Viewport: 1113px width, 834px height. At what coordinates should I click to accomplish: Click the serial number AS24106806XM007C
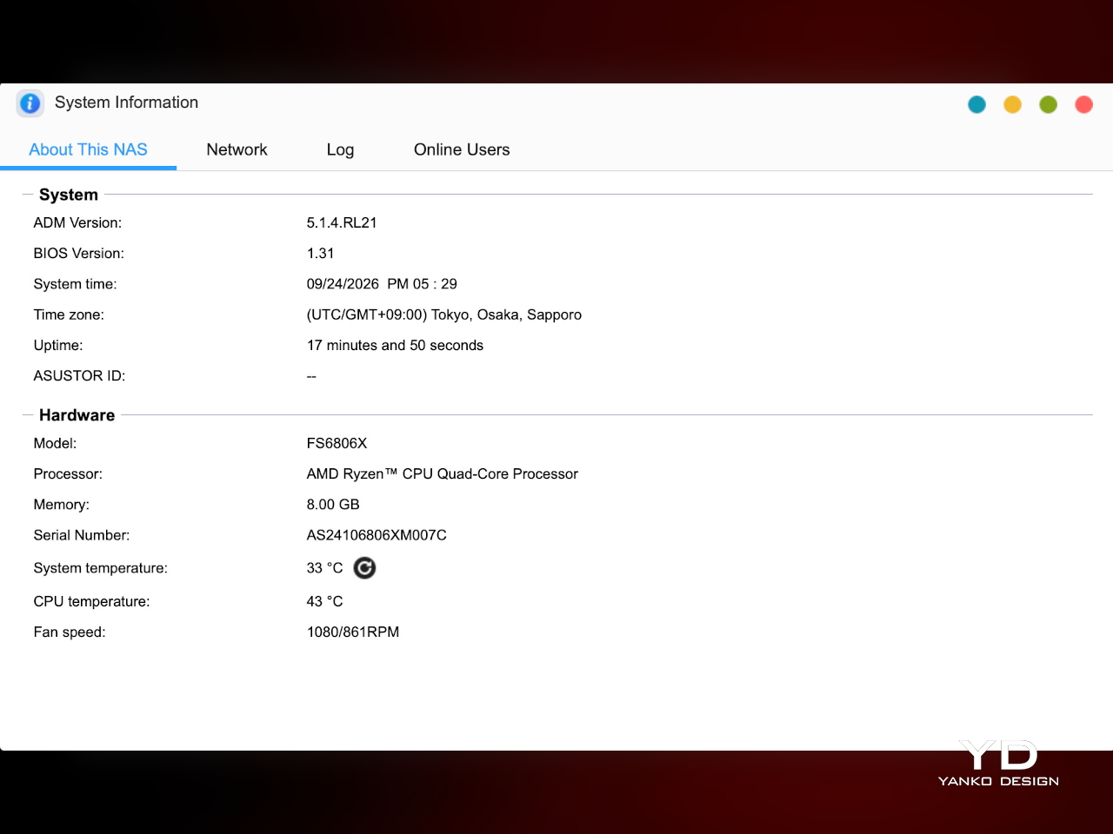click(377, 535)
